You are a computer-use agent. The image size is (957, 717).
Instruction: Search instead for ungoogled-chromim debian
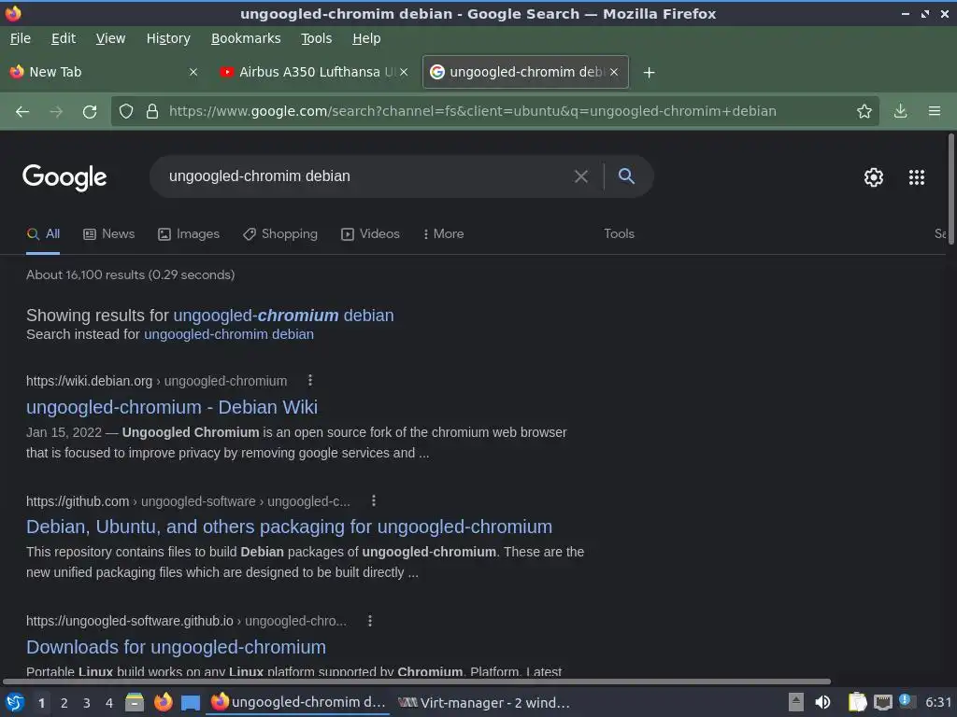point(229,334)
